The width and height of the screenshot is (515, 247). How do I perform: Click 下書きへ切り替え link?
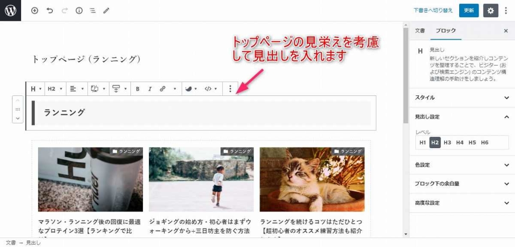pos(433,11)
